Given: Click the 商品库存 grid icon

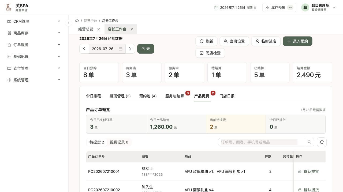Looking at the screenshot, I should coord(9,33).
